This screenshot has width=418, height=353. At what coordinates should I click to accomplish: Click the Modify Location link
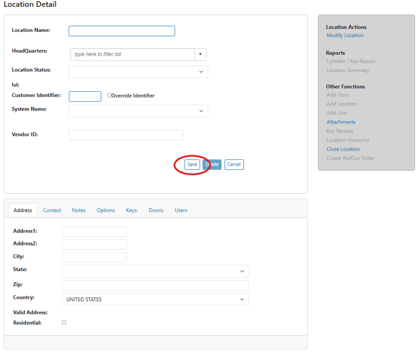click(345, 36)
